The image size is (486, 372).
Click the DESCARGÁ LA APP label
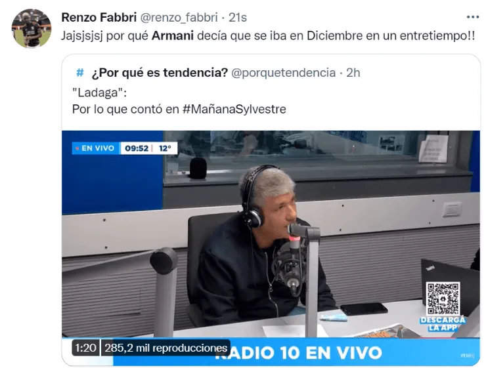[x=443, y=323]
